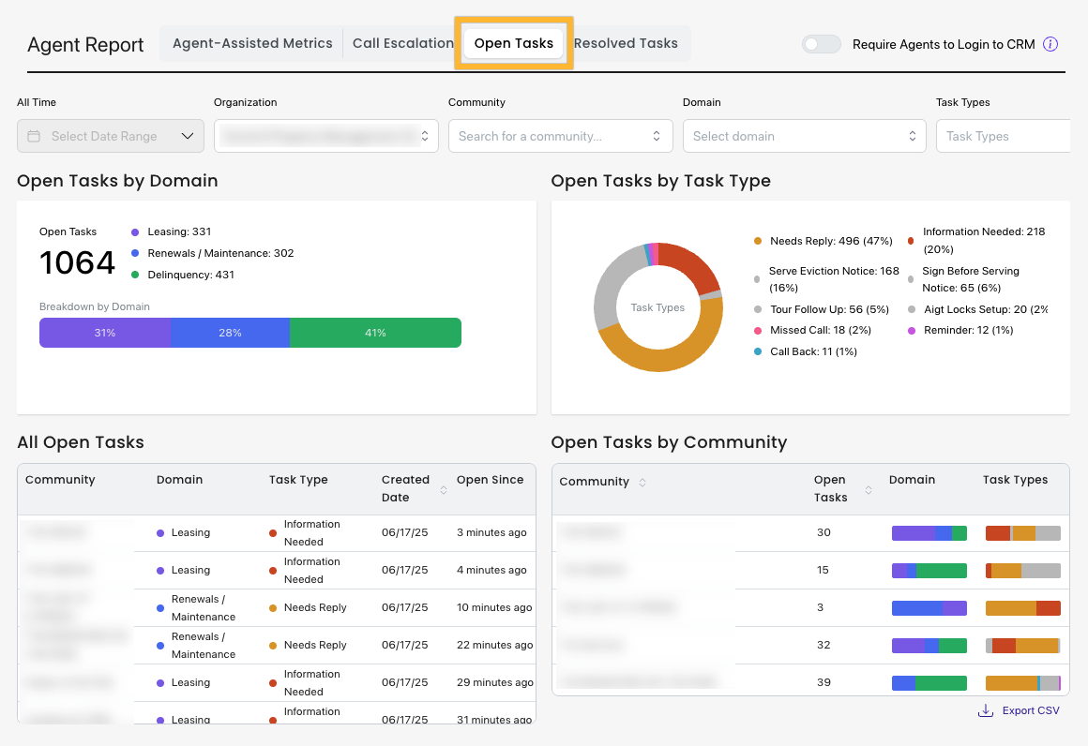Click the Serve Eviction Notice: 168 legend entry
This screenshot has height=746, width=1088.
click(826, 279)
